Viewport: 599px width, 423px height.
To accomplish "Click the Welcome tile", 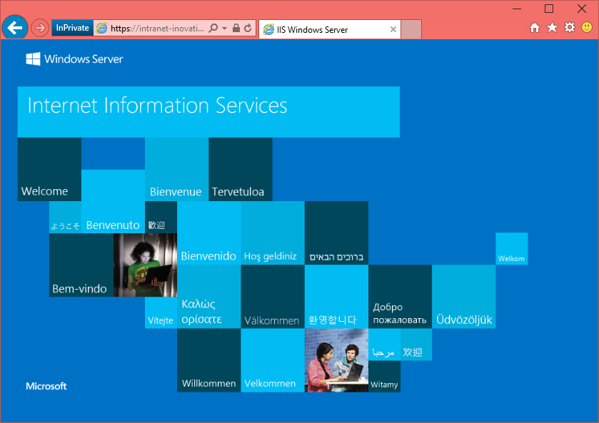I will (49, 169).
